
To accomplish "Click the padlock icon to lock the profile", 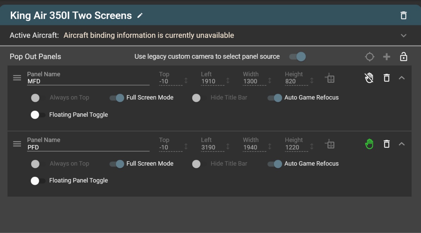I will tap(404, 56).
